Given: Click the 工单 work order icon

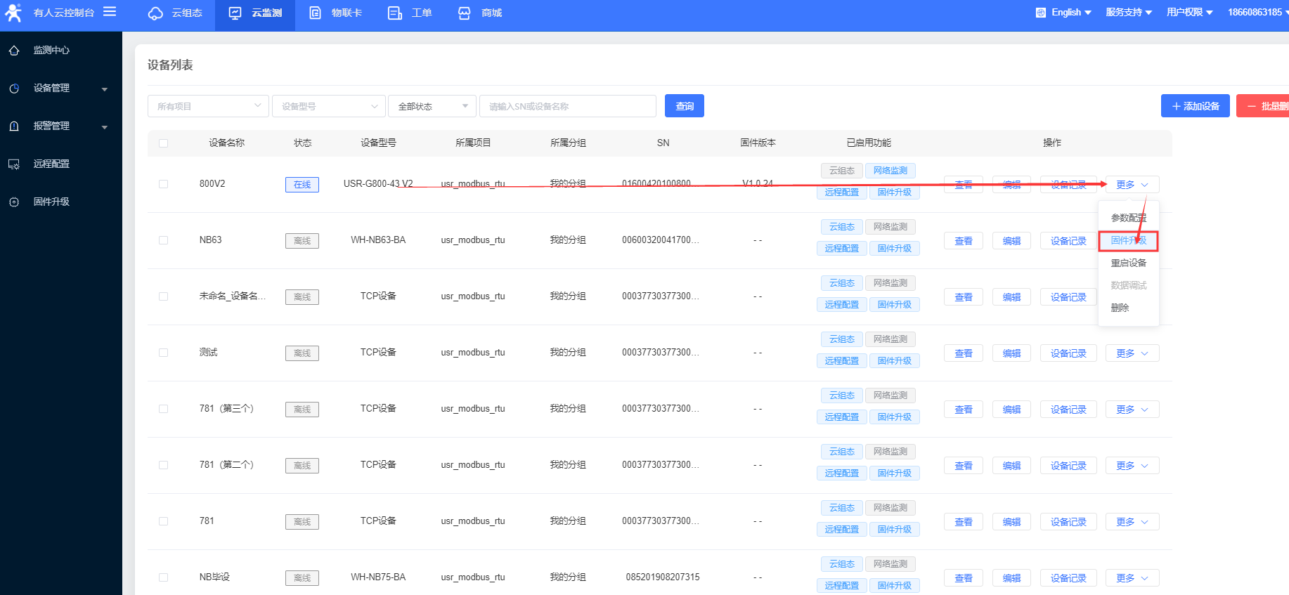Looking at the screenshot, I should tap(395, 13).
